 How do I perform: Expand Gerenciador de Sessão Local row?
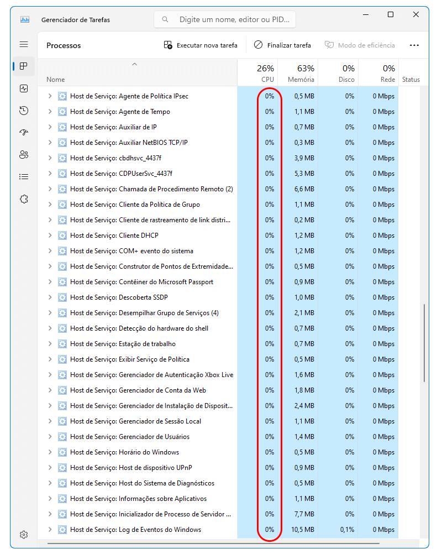tap(50, 421)
